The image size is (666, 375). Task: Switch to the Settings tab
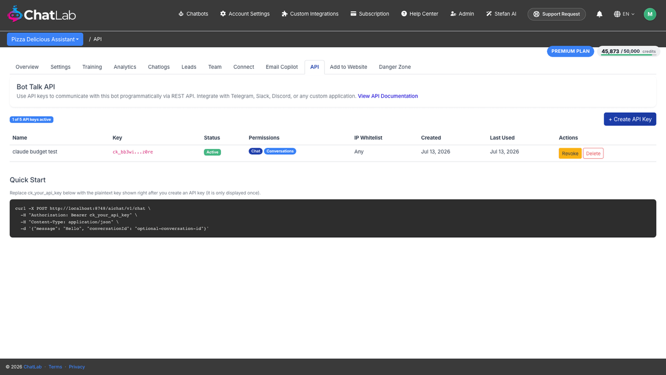point(60,67)
